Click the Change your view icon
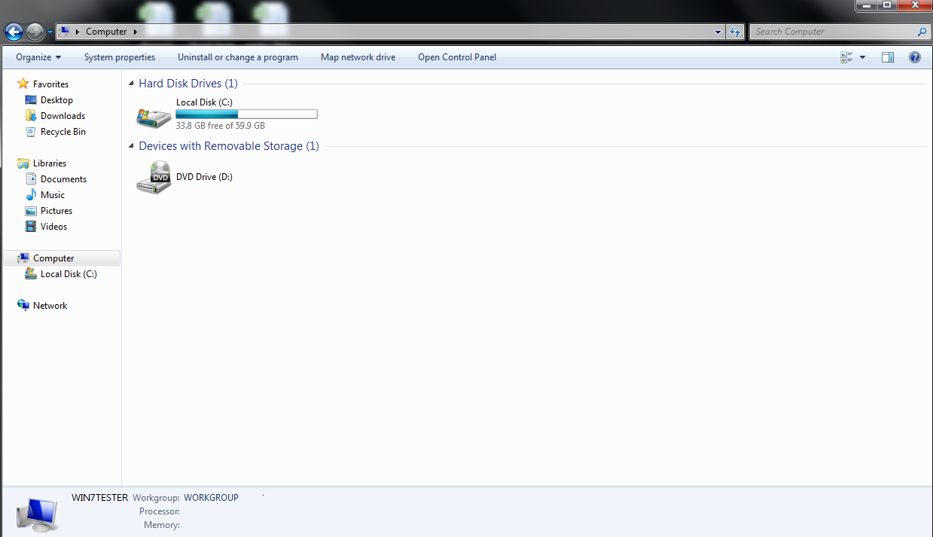933x537 pixels. [846, 57]
